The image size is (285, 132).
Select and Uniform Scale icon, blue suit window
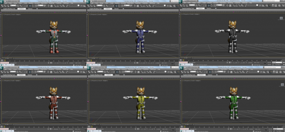(x=122, y=6)
